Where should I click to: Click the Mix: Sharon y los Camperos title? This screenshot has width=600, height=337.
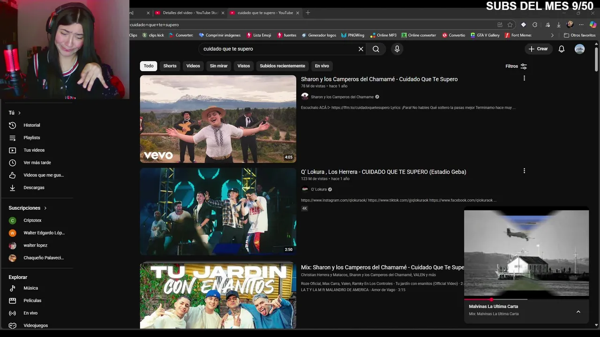(382, 267)
